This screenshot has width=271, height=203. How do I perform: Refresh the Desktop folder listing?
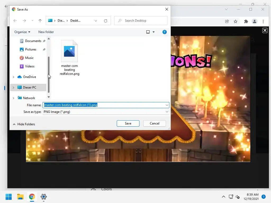click(106, 21)
